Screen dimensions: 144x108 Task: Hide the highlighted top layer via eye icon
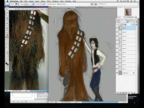coord(117,28)
